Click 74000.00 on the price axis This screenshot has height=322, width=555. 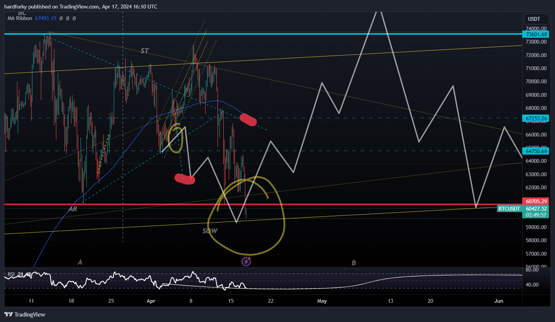tap(536, 29)
